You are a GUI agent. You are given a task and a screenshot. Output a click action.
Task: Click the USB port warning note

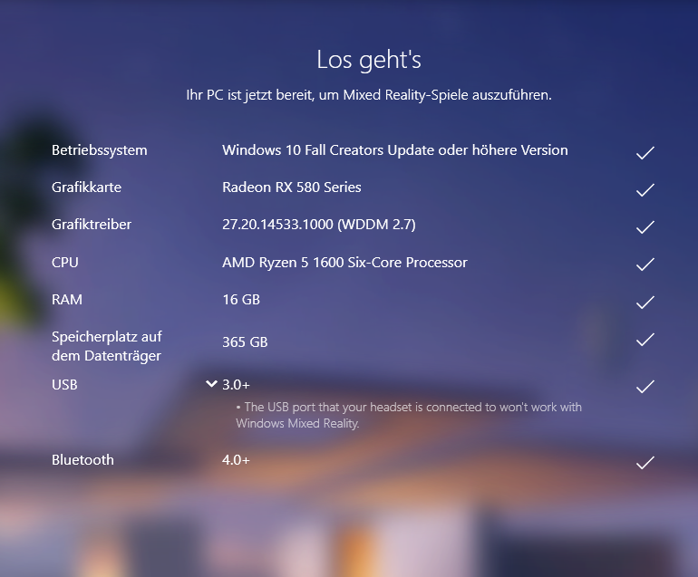[x=409, y=415]
